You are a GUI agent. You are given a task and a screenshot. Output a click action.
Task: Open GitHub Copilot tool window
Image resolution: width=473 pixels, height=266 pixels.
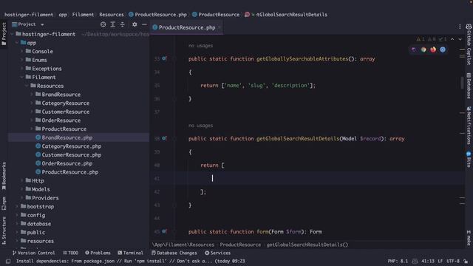[x=469, y=44]
